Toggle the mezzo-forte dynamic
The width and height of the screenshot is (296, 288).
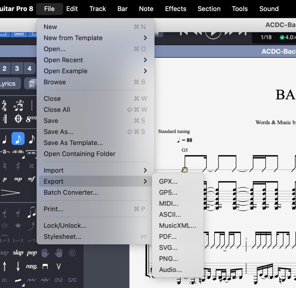coord(32,179)
